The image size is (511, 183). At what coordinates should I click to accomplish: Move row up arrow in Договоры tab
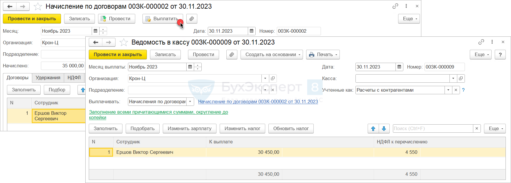pyautogui.click(x=83, y=90)
